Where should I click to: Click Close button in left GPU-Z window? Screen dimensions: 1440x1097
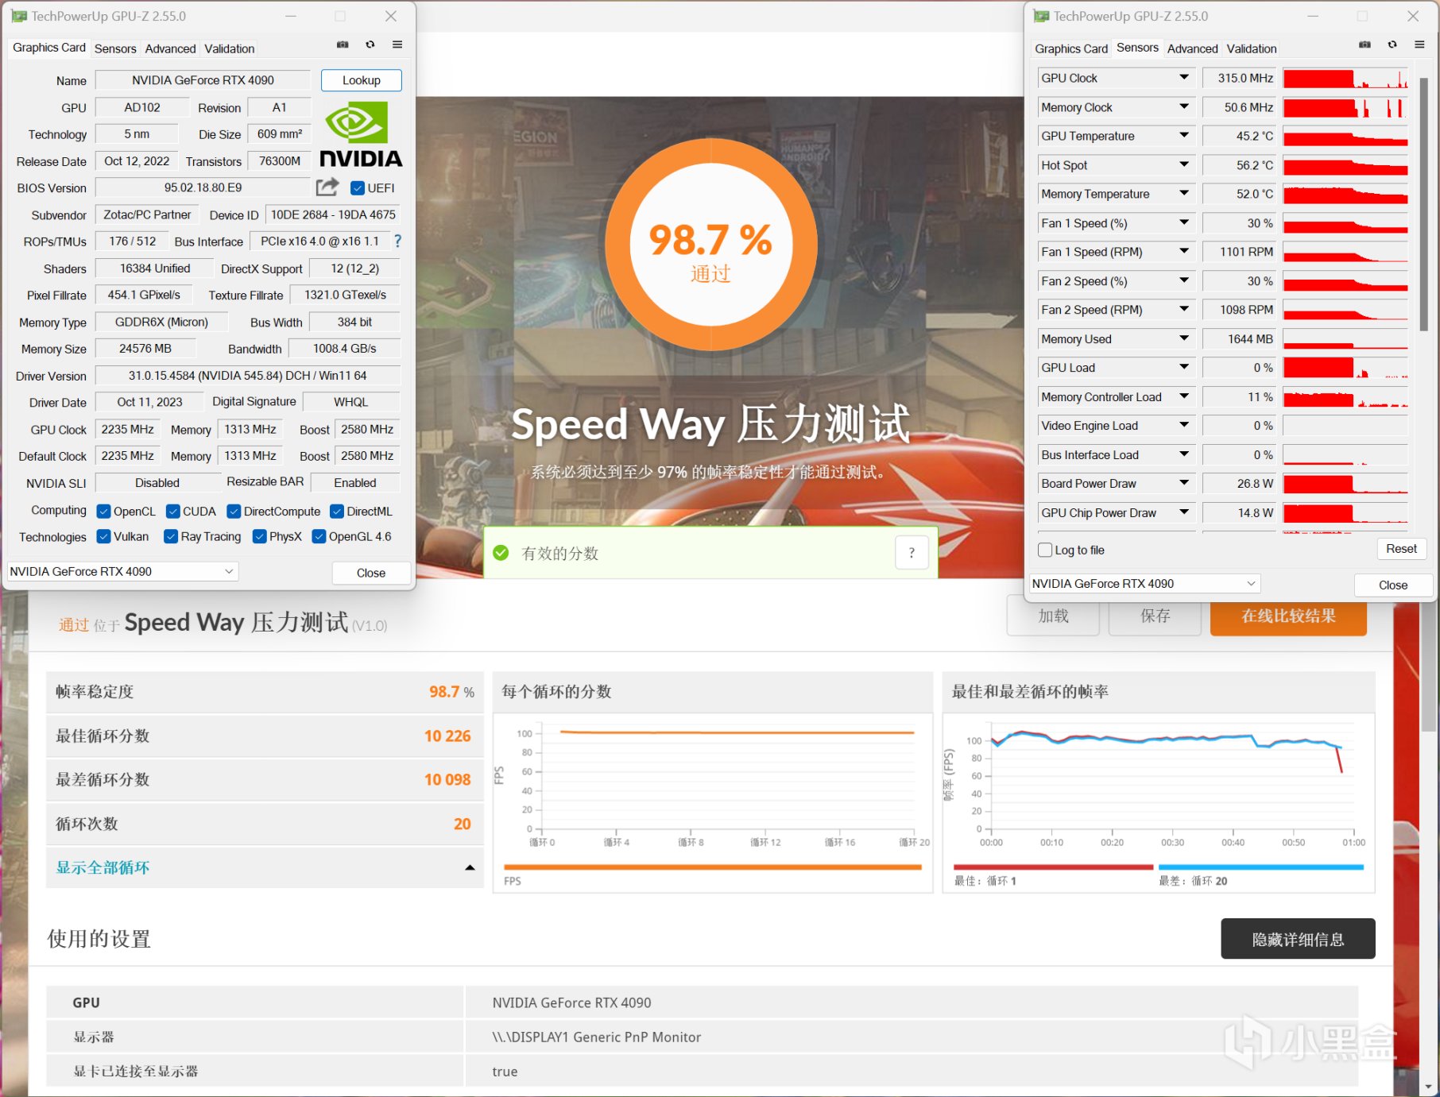click(371, 573)
